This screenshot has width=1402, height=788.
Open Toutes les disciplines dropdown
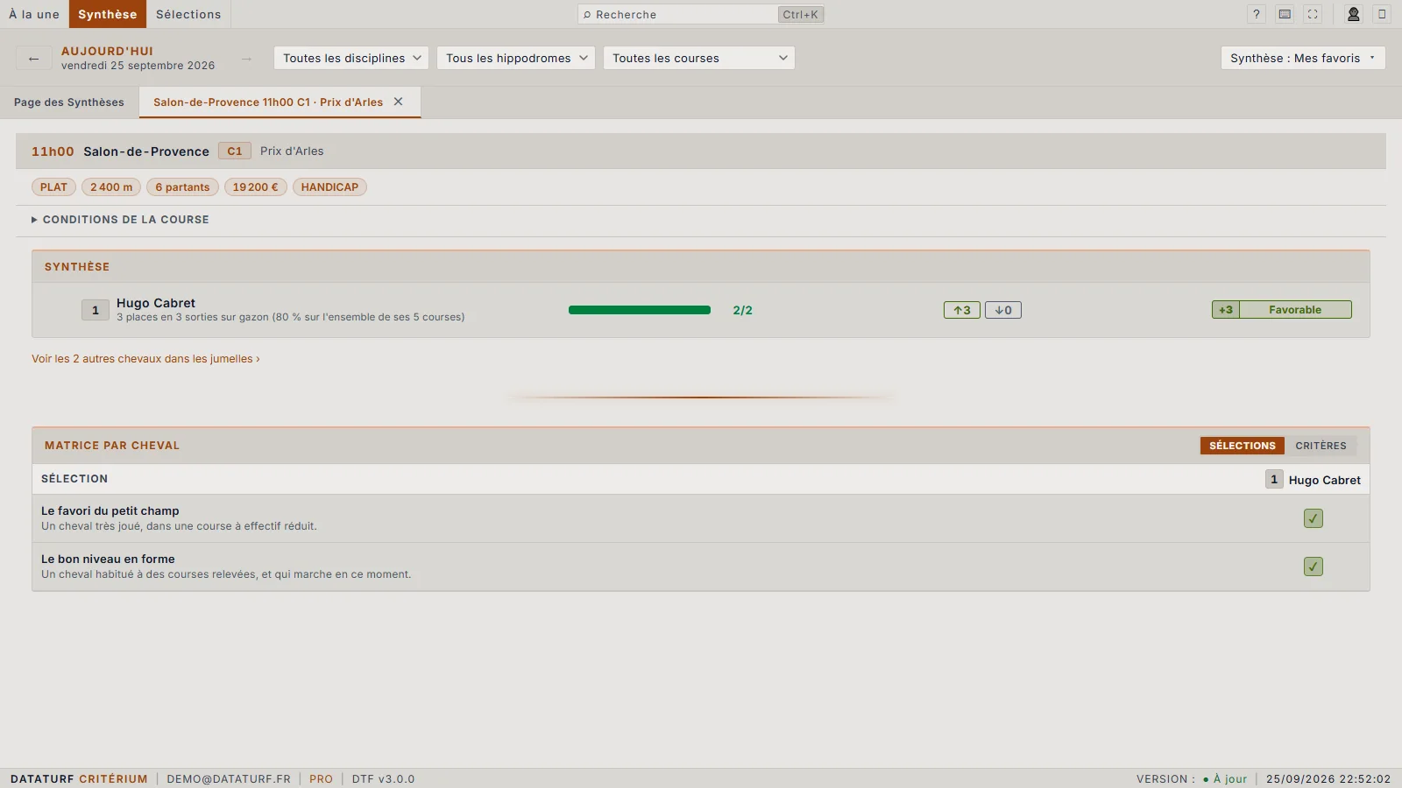[351, 58]
